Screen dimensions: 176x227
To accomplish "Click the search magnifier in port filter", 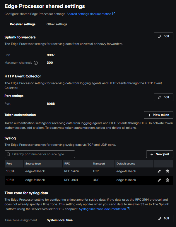I will [x=8, y=154].
